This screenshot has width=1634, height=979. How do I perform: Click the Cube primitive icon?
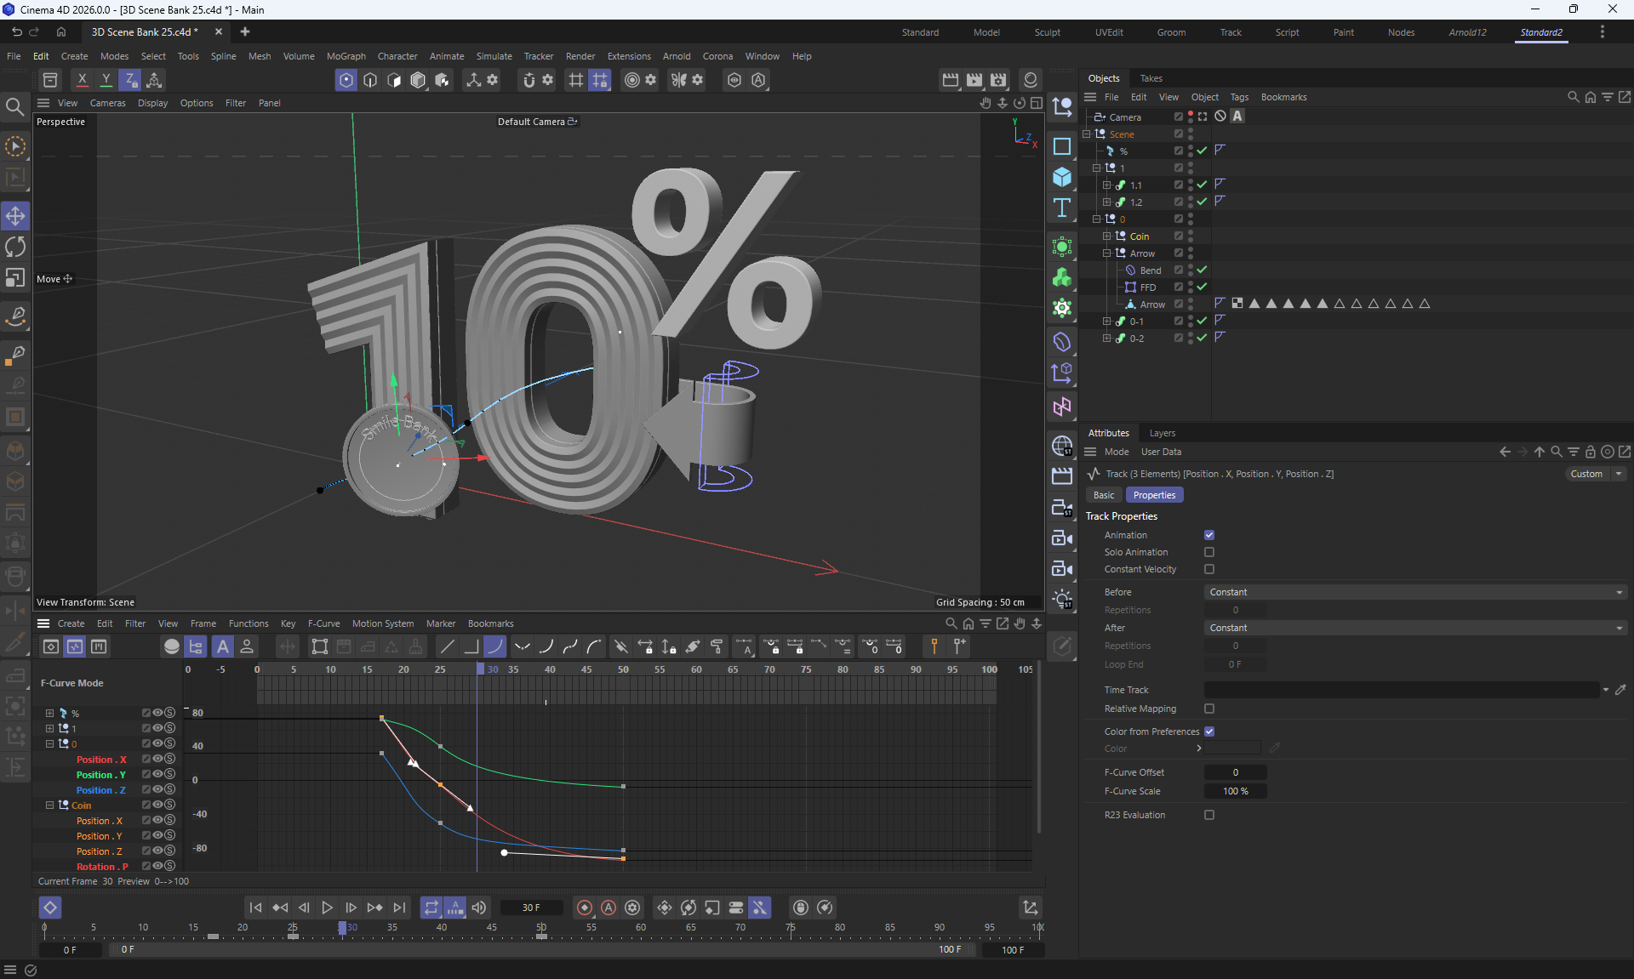[1062, 177]
